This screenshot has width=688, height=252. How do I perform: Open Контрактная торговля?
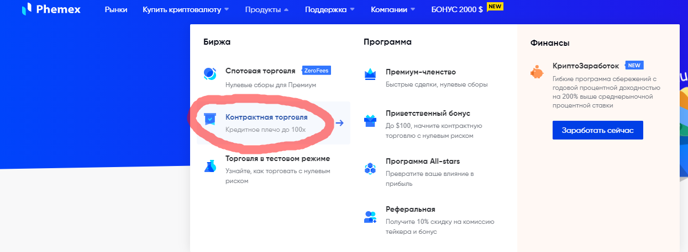[266, 117]
